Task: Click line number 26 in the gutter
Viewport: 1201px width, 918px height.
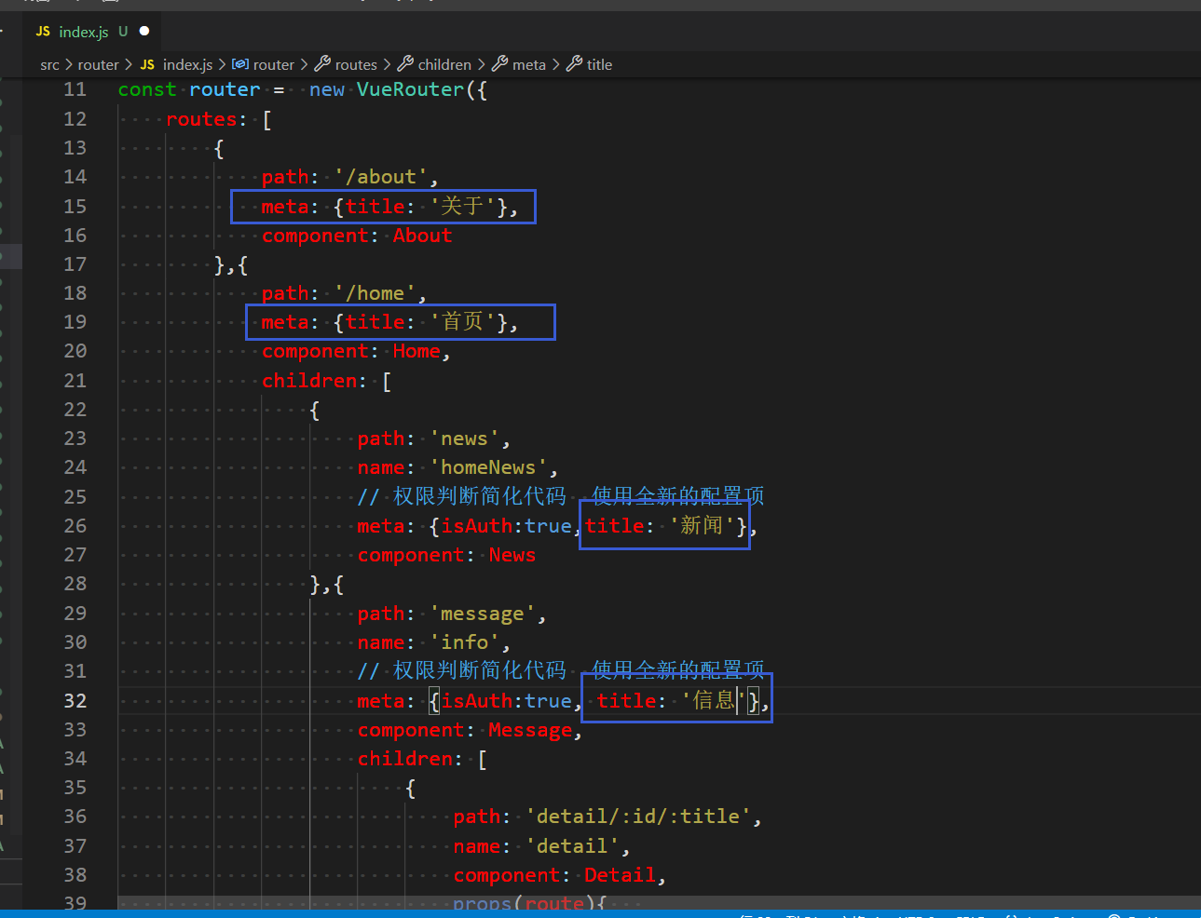Action: (x=75, y=526)
